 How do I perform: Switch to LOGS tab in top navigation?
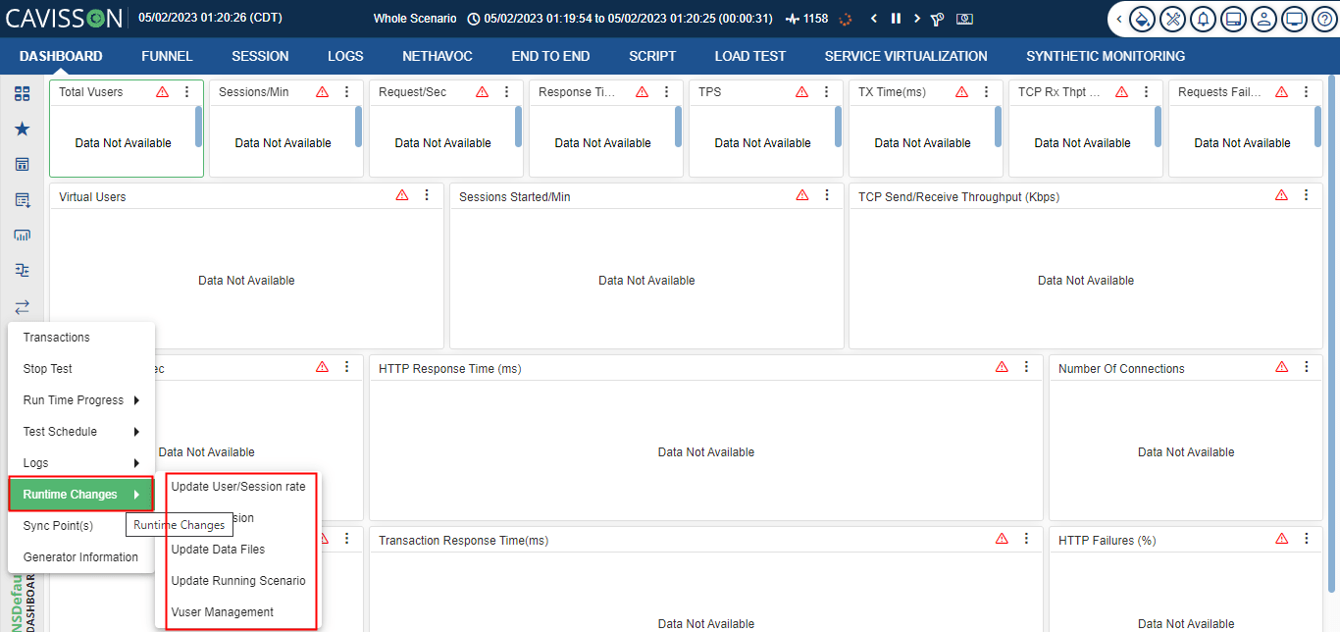tap(345, 56)
